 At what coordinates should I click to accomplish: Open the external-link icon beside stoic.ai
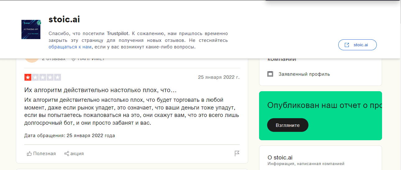click(347, 45)
